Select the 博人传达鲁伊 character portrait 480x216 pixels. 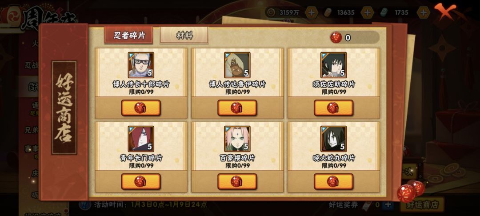point(237,65)
